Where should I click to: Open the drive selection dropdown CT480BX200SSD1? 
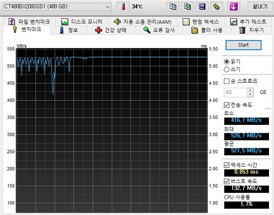pyautogui.click(x=57, y=7)
